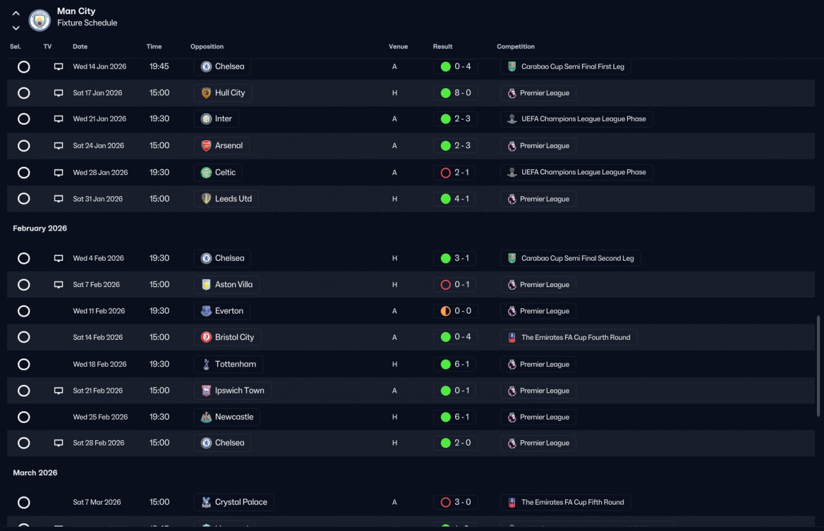Click Carabao Cup logo in Semi Final First Leg
The image size is (824, 531).
[x=512, y=66]
